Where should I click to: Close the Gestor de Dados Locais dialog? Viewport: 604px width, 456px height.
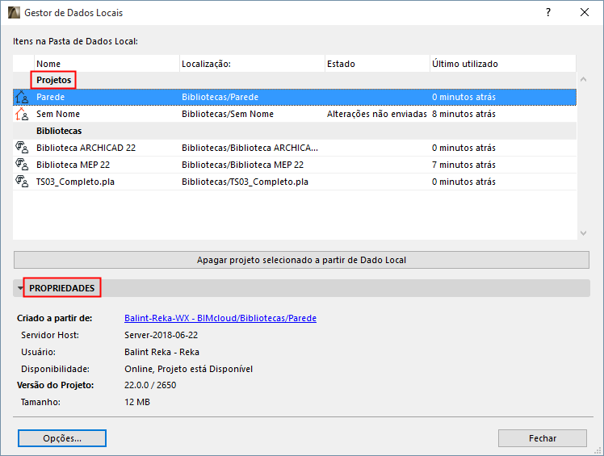coord(585,12)
